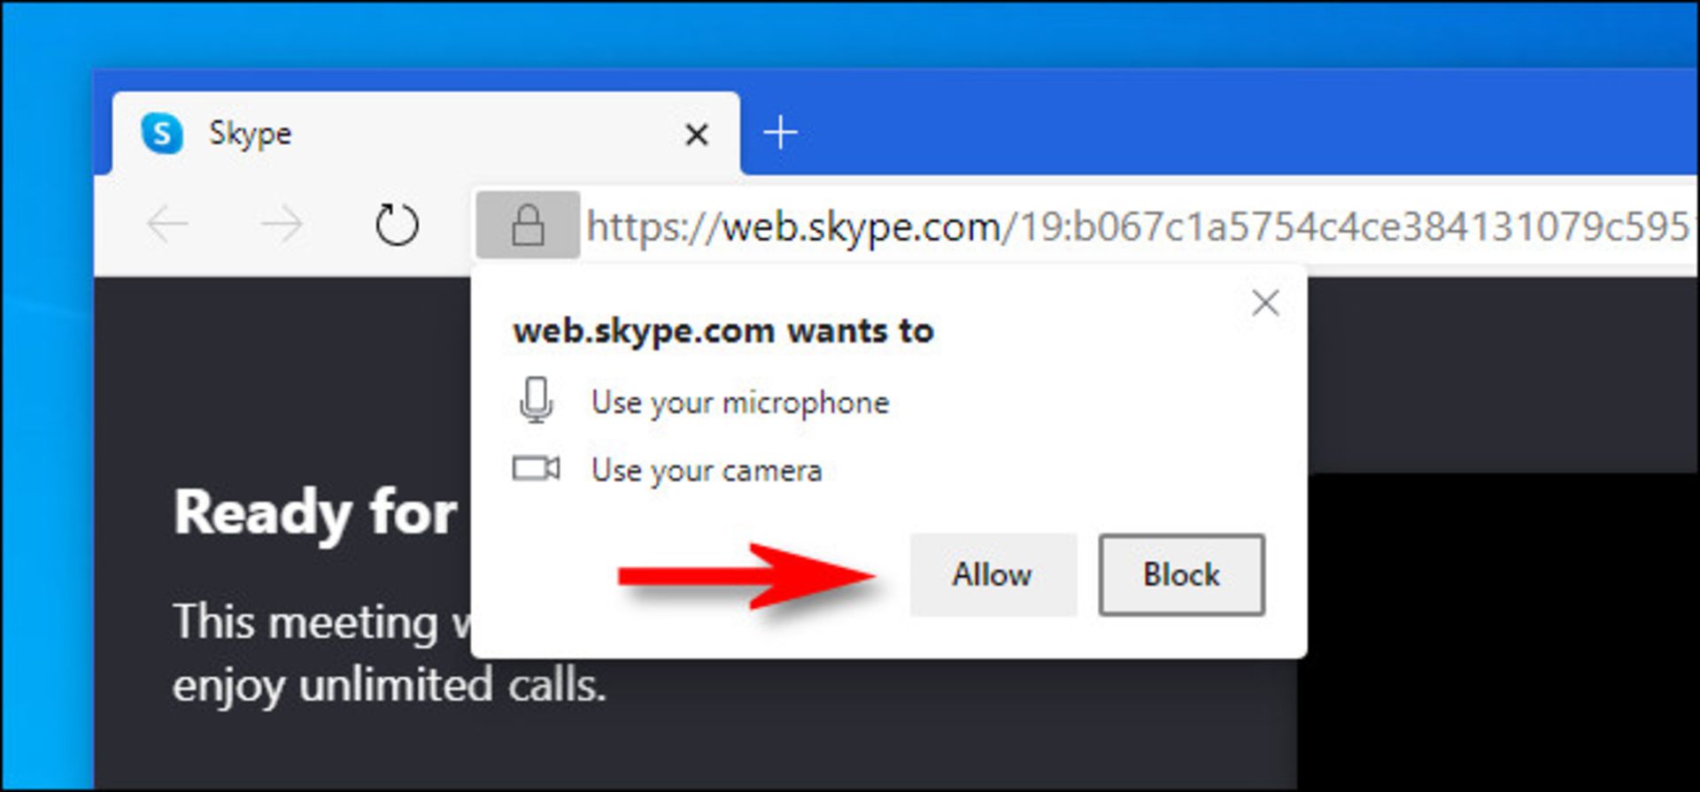The image size is (1700, 792).
Task: Click the Skype logo favicon on tab
Action: click(162, 134)
